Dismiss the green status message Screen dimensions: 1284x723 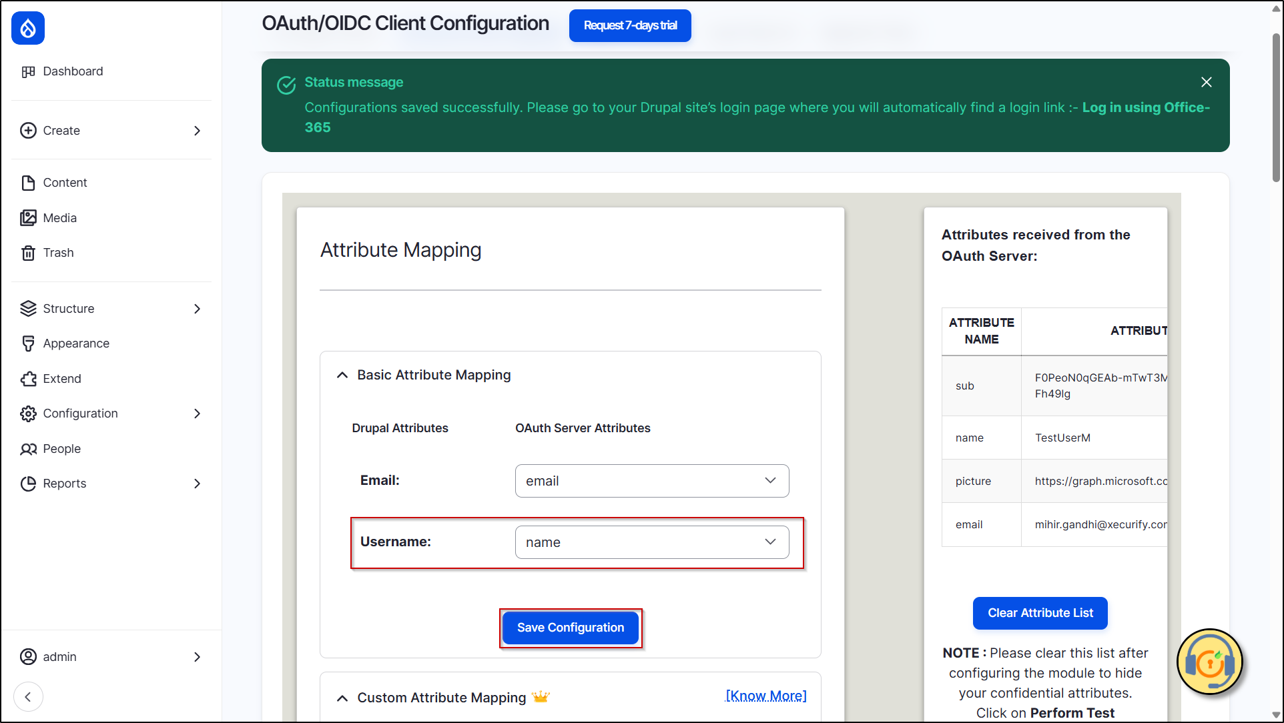point(1206,82)
